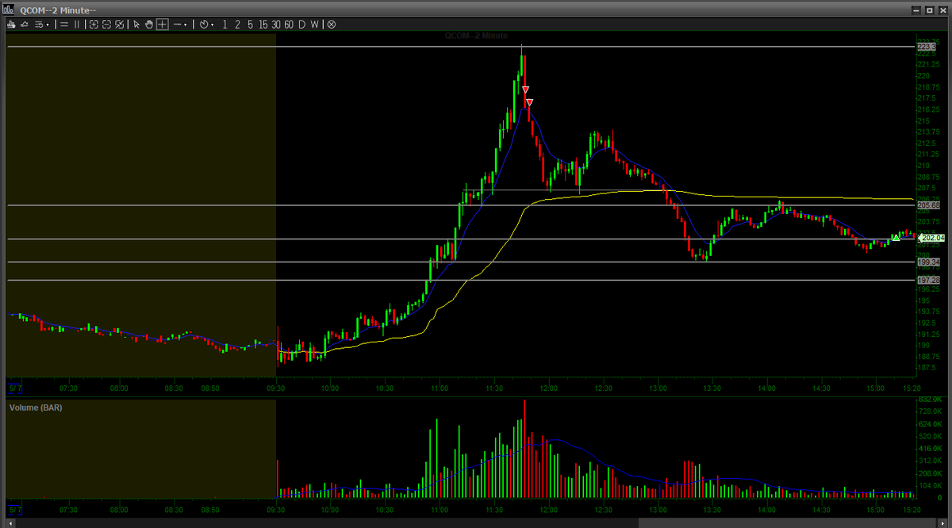Click the 197.28 price line label
Image resolution: width=952 pixels, height=528 pixels.
click(x=929, y=280)
